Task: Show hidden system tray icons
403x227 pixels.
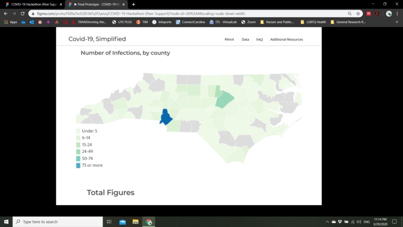Action: [327, 221]
